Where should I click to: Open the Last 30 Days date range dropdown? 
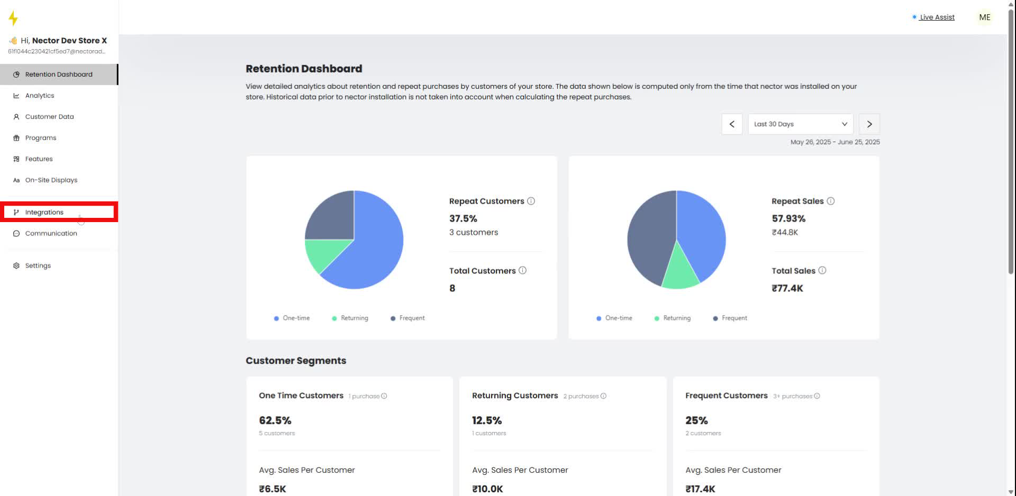point(800,124)
